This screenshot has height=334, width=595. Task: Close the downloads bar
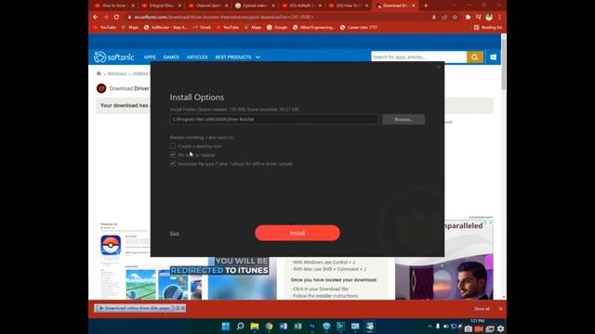500,309
